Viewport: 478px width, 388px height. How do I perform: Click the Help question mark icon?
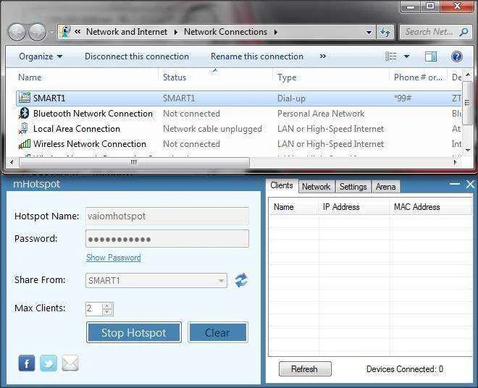(457, 56)
